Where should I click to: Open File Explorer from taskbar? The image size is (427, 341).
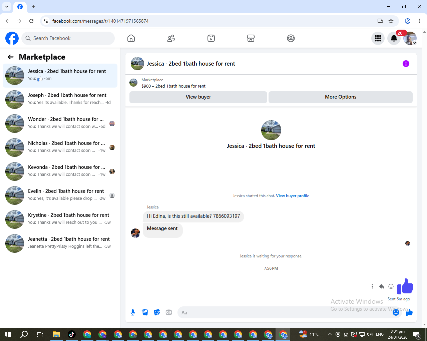coord(56,334)
